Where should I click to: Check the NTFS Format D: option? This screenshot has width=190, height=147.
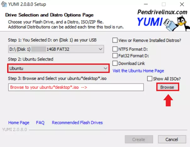[x=115, y=49]
